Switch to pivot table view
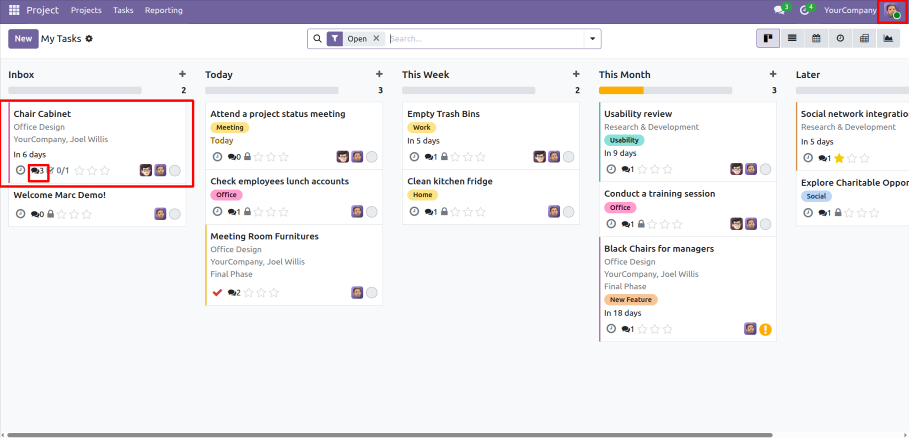Screen dimensions: 909x438 point(864,38)
